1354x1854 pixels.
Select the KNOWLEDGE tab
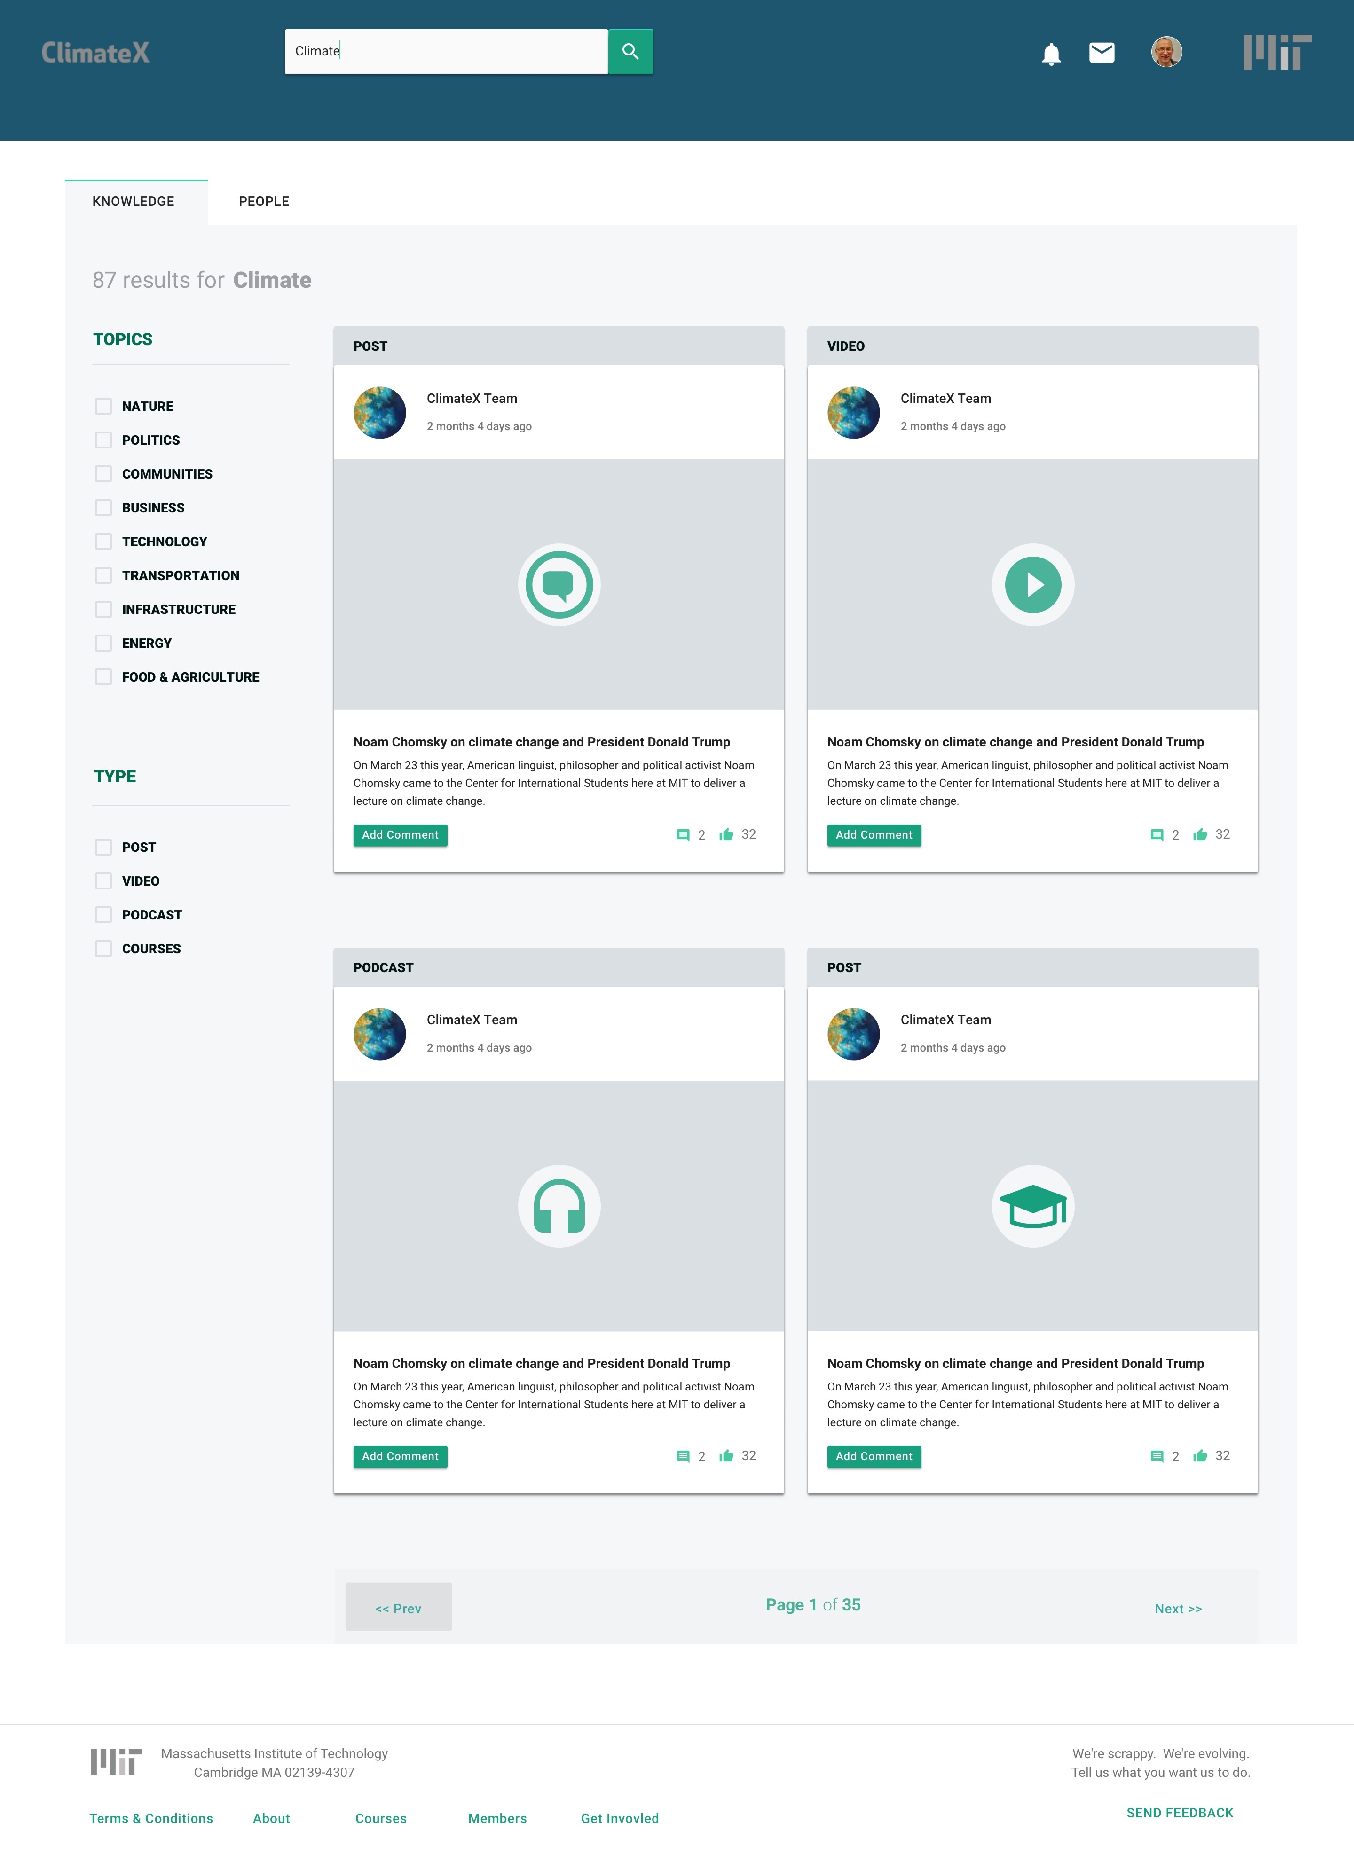134,202
